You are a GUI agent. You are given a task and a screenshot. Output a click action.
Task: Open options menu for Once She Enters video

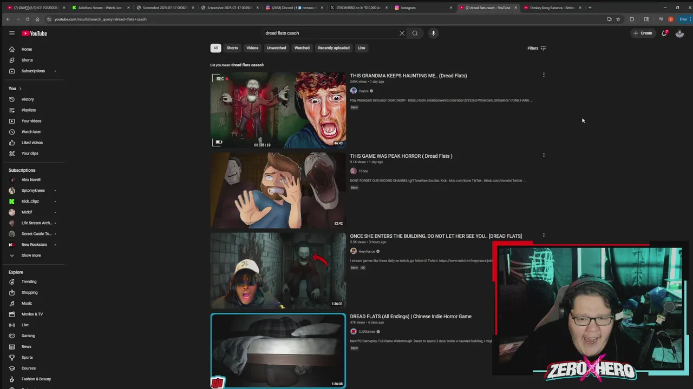pyautogui.click(x=544, y=235)
